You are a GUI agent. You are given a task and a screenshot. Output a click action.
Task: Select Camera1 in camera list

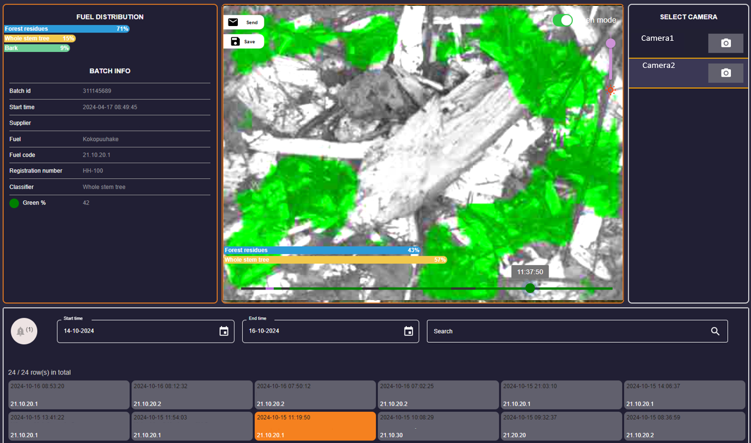(658, 38)
